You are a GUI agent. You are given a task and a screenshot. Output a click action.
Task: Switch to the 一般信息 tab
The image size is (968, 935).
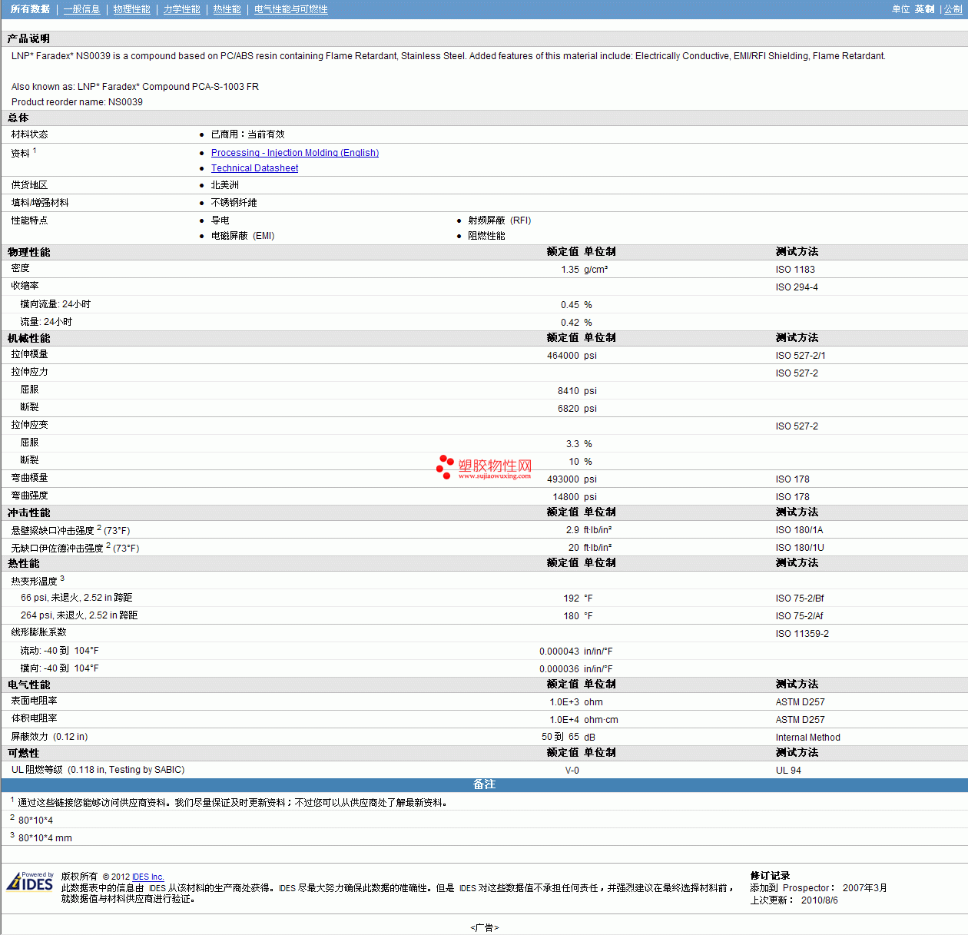(82, 9)
